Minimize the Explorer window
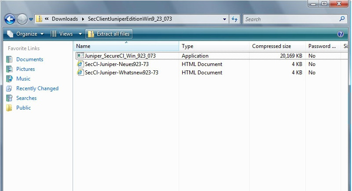Image resolution: width=352 pixels, height=191 pixels. pyautogui.click(x=313, y=4)
